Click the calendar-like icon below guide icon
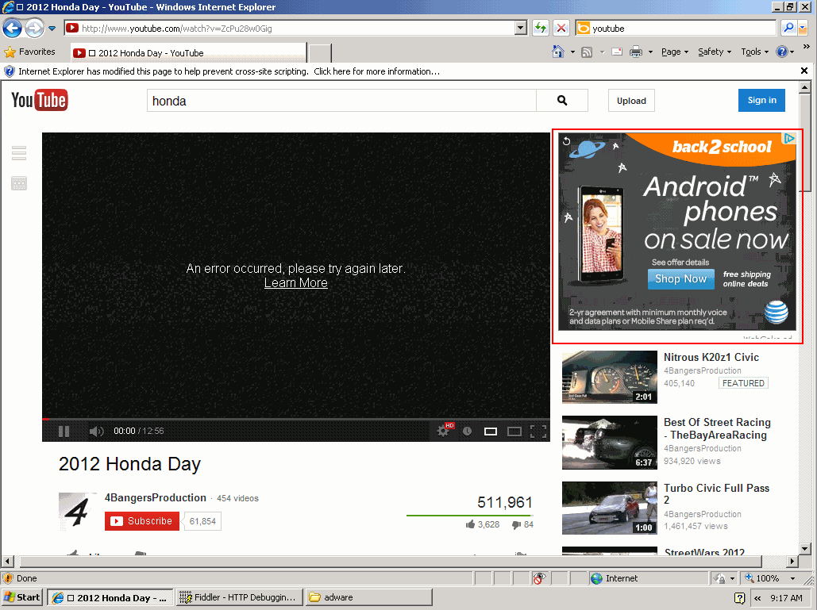Screen dimensions: 817x610 19,183
